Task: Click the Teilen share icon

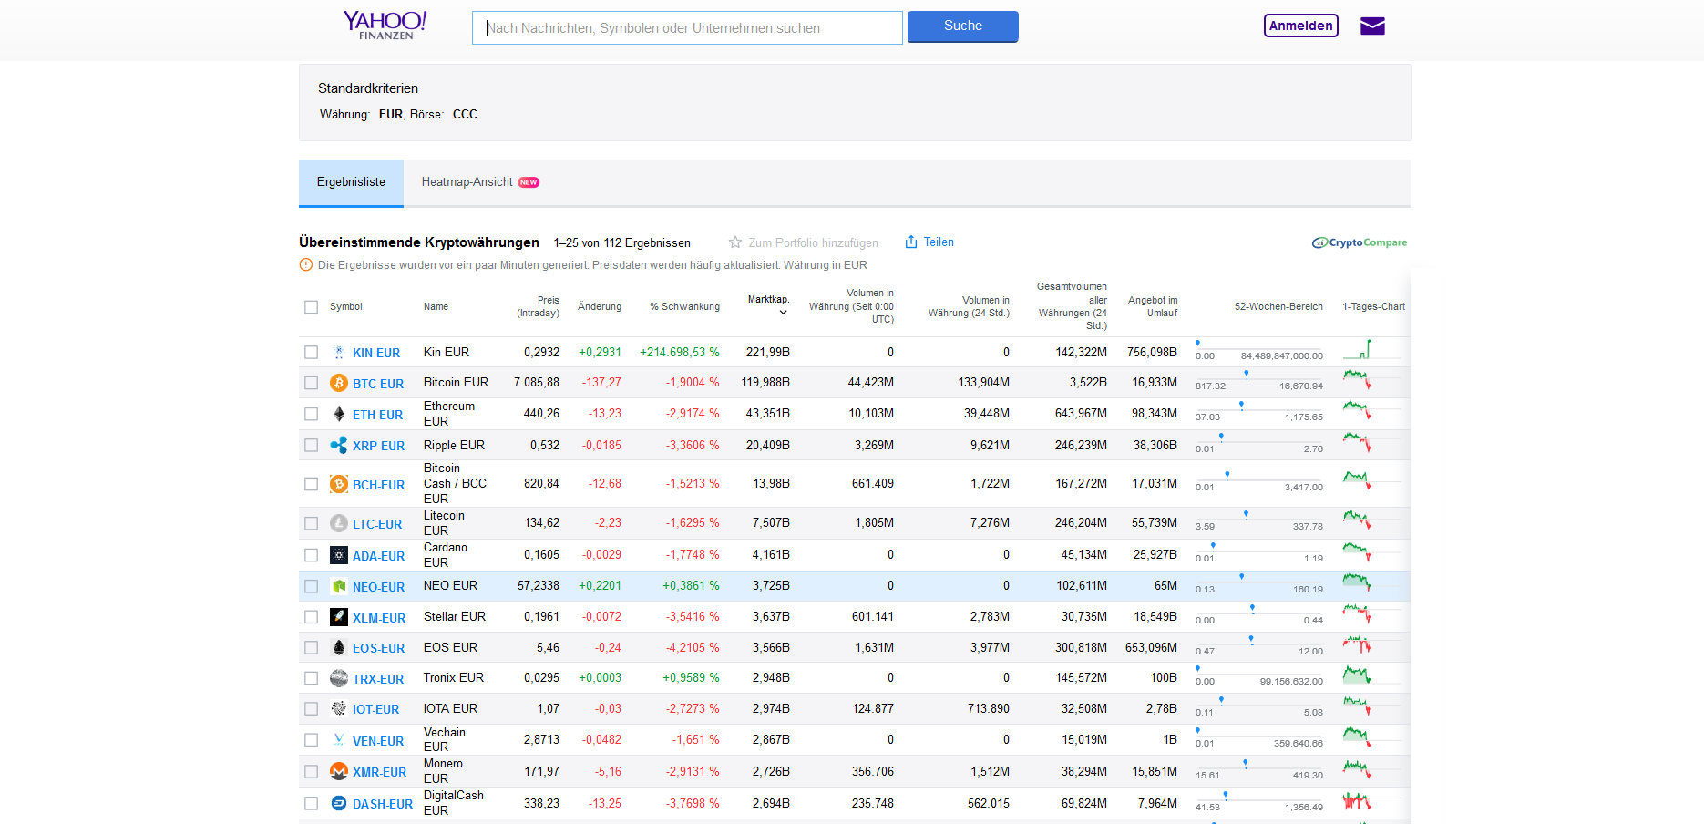Action: [x=911, y=242]
